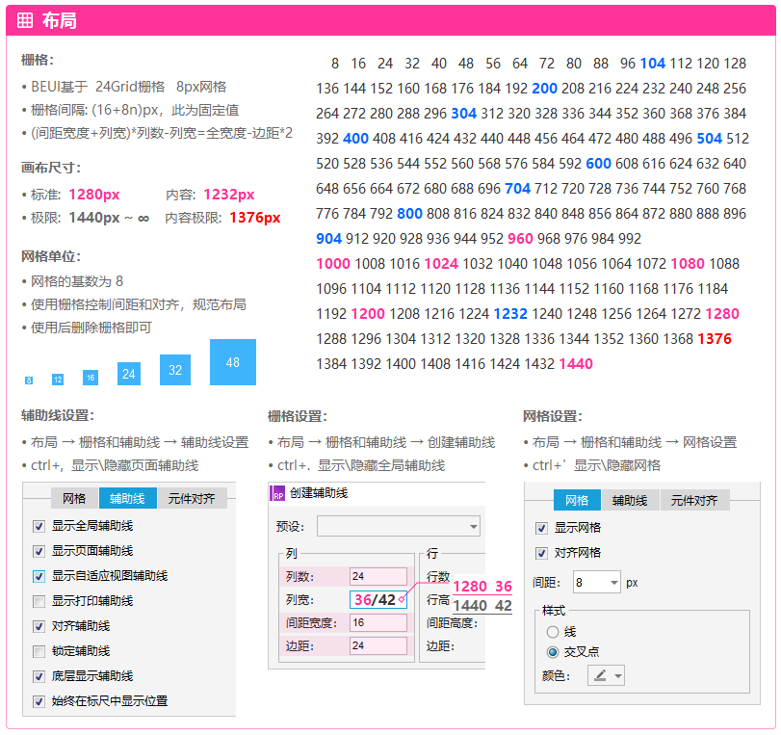Toggle 底层显示辅助线 checkbox
The width and height of the screenshot is (781, 735).
[39, 676]
